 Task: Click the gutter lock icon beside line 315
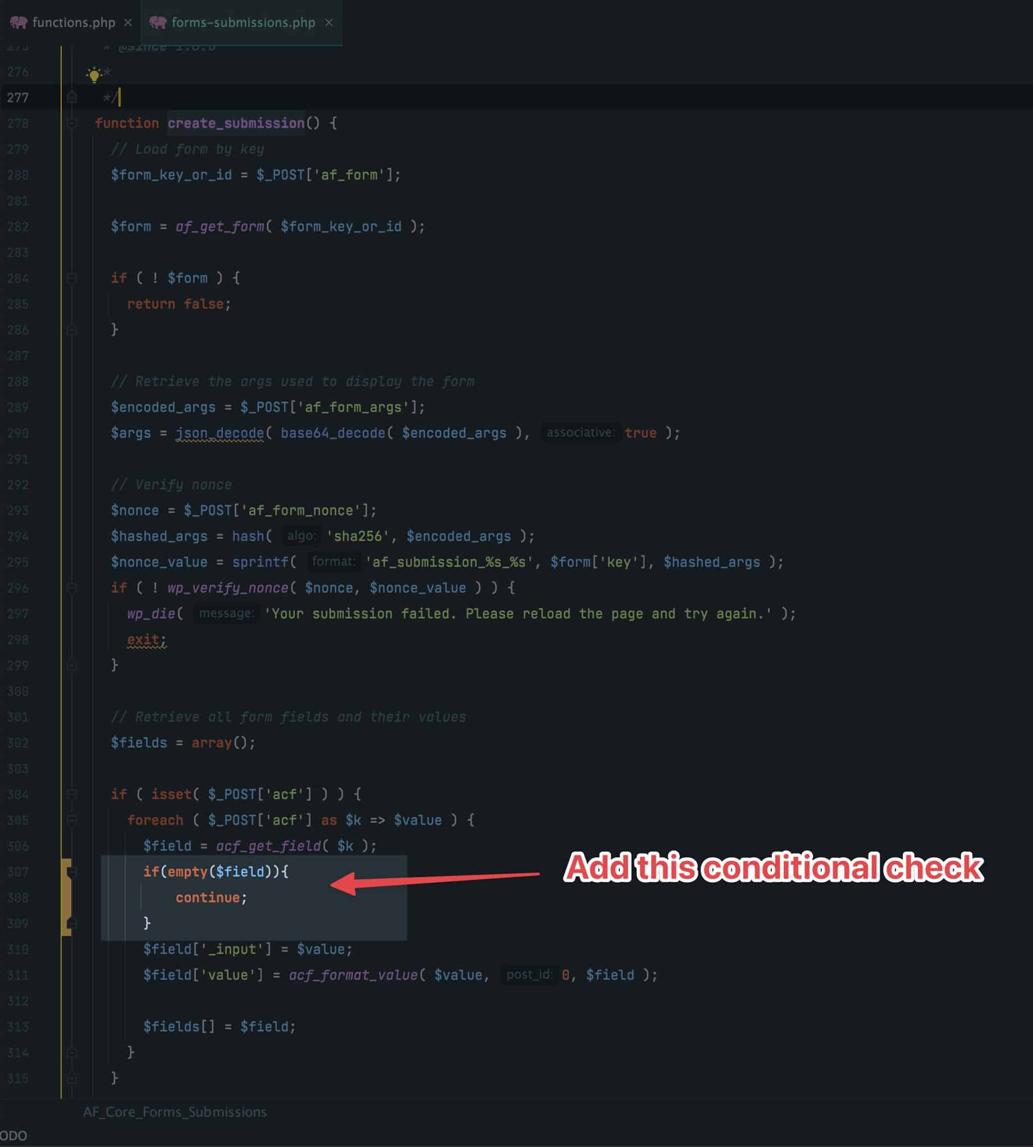[x=71, y=1078]
